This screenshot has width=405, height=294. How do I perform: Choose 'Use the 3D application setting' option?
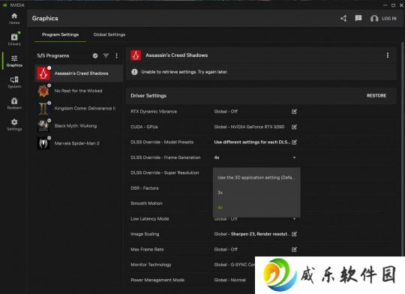click(256, 178)
